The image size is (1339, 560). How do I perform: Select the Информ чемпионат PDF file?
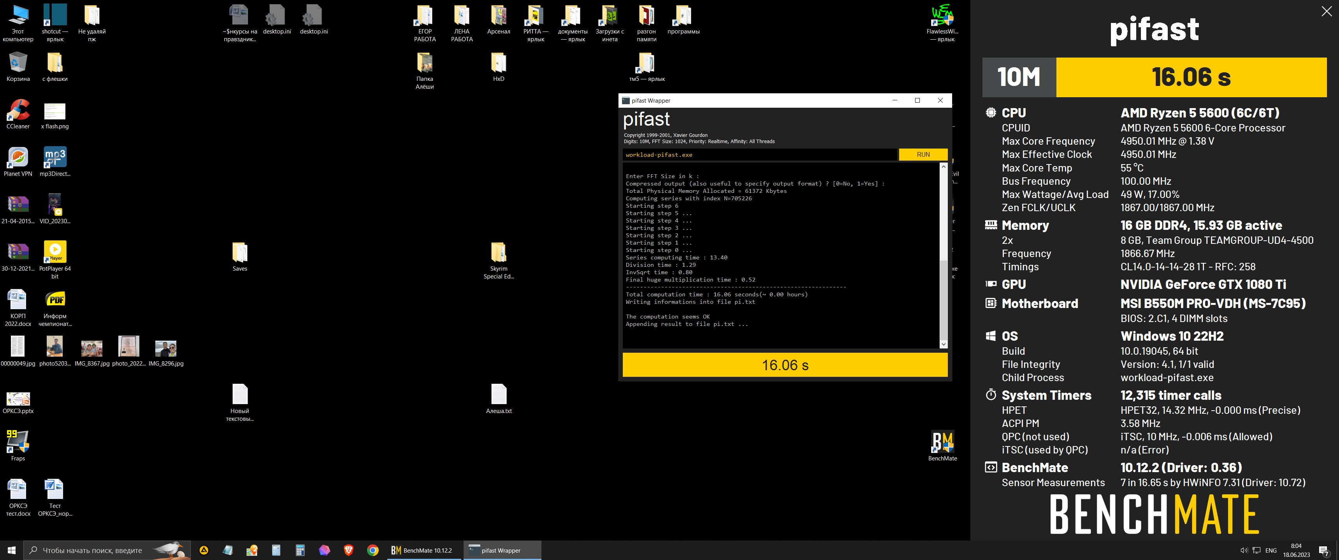coord(54,308)
